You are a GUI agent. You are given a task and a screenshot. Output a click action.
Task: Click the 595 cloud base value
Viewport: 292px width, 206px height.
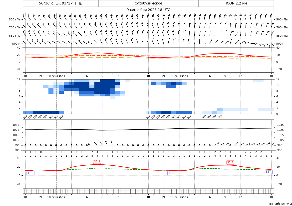pos(205,117)
